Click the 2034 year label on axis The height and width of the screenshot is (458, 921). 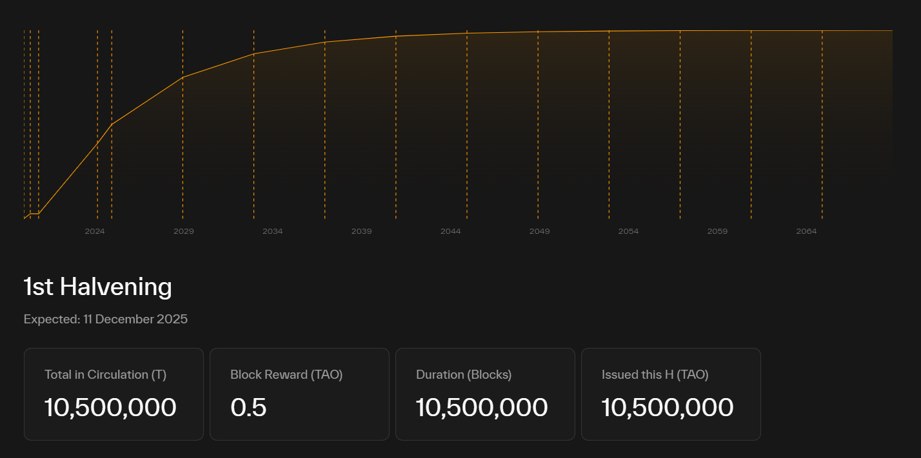click(272, 231)
